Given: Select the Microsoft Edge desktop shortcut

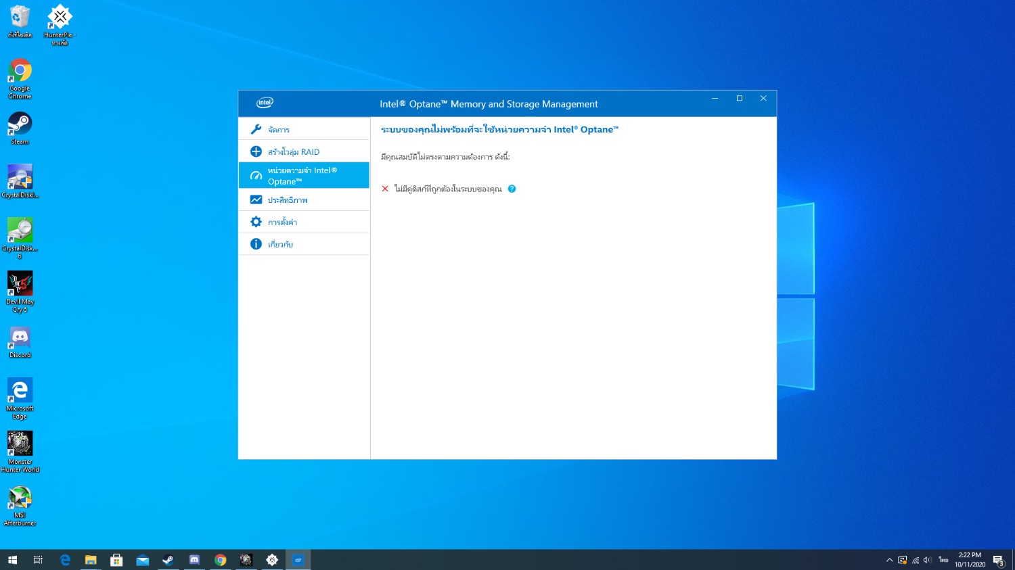Looking at the screenshot, I should 20,399.
